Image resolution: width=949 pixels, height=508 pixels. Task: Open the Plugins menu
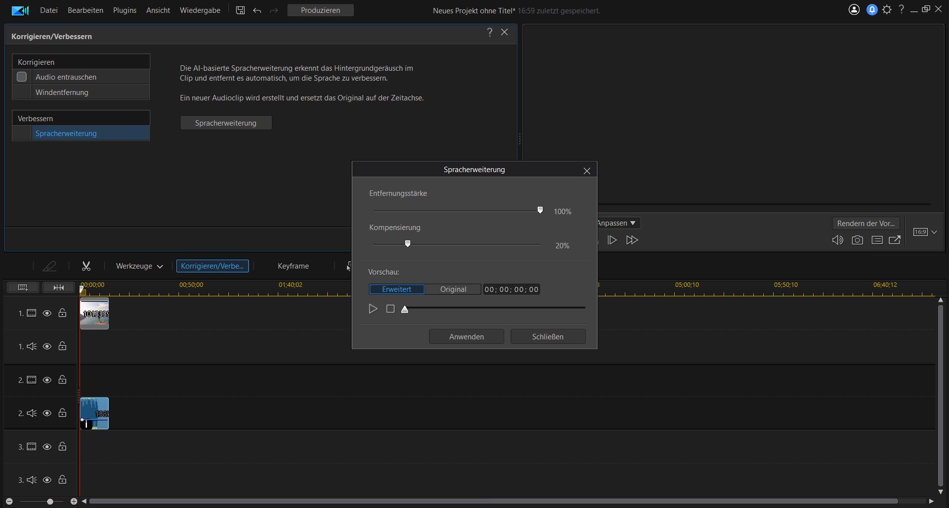[125, 10]
